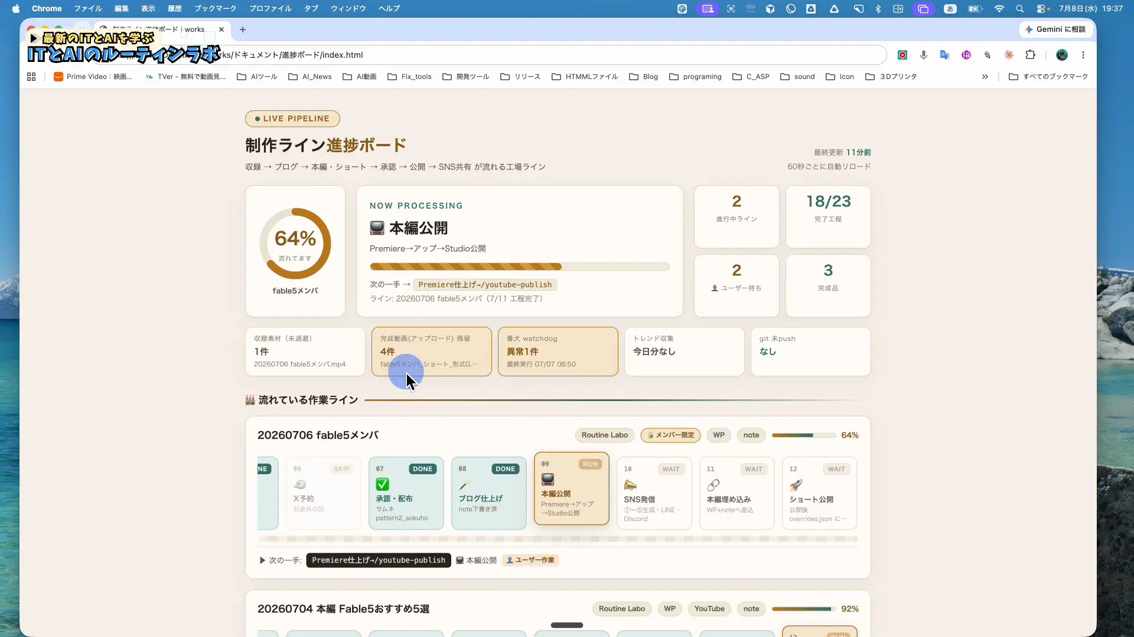Open Prime Video bookmark

pos(93,77)
